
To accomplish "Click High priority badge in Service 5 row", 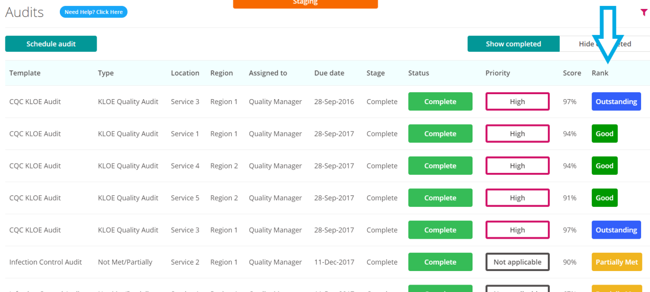I will point(517,198).
